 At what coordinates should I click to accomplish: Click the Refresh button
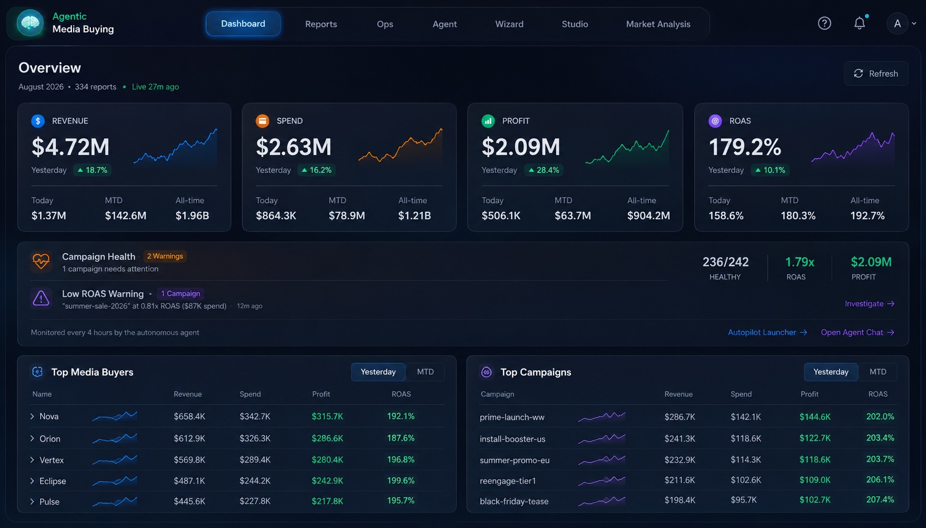tap(876, 74)
